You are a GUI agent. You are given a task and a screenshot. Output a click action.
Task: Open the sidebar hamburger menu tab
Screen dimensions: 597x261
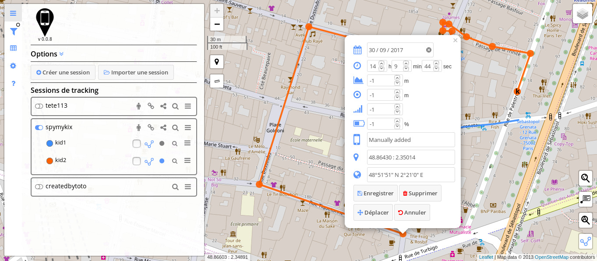[13, 13]
